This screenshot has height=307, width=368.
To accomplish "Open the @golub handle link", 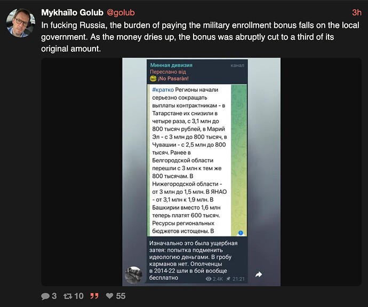I will (x=121, y=12).
